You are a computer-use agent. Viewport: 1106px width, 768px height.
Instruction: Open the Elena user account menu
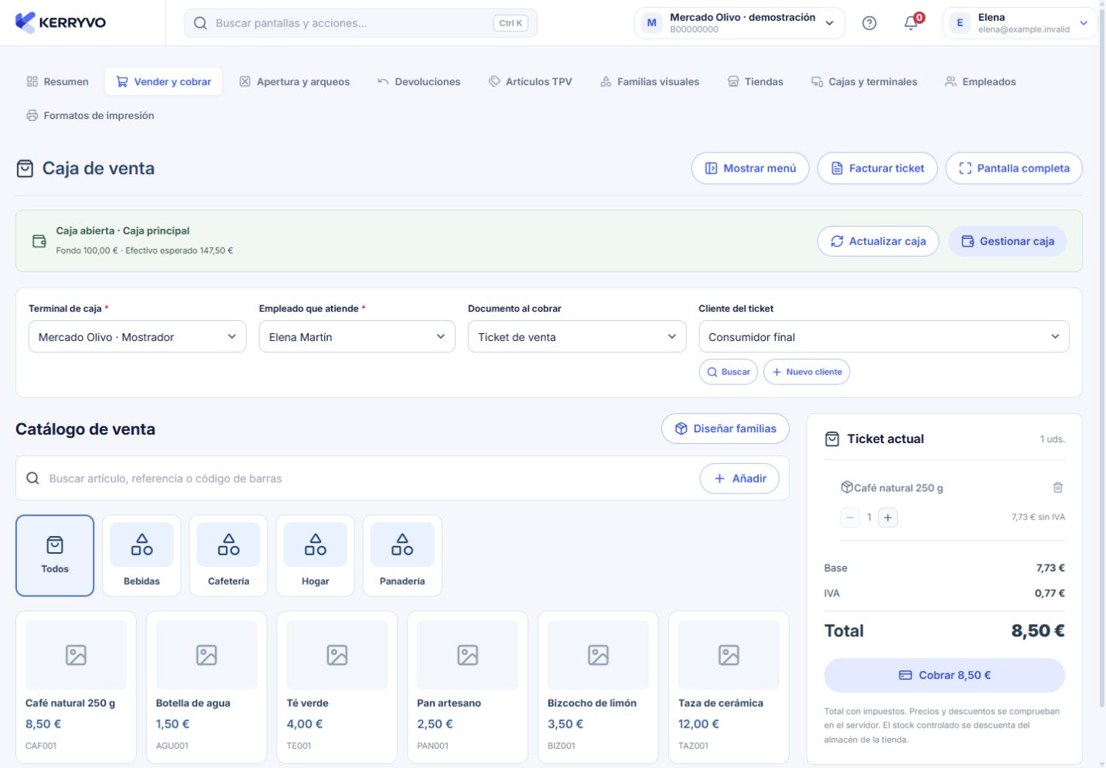(1019, 23)
